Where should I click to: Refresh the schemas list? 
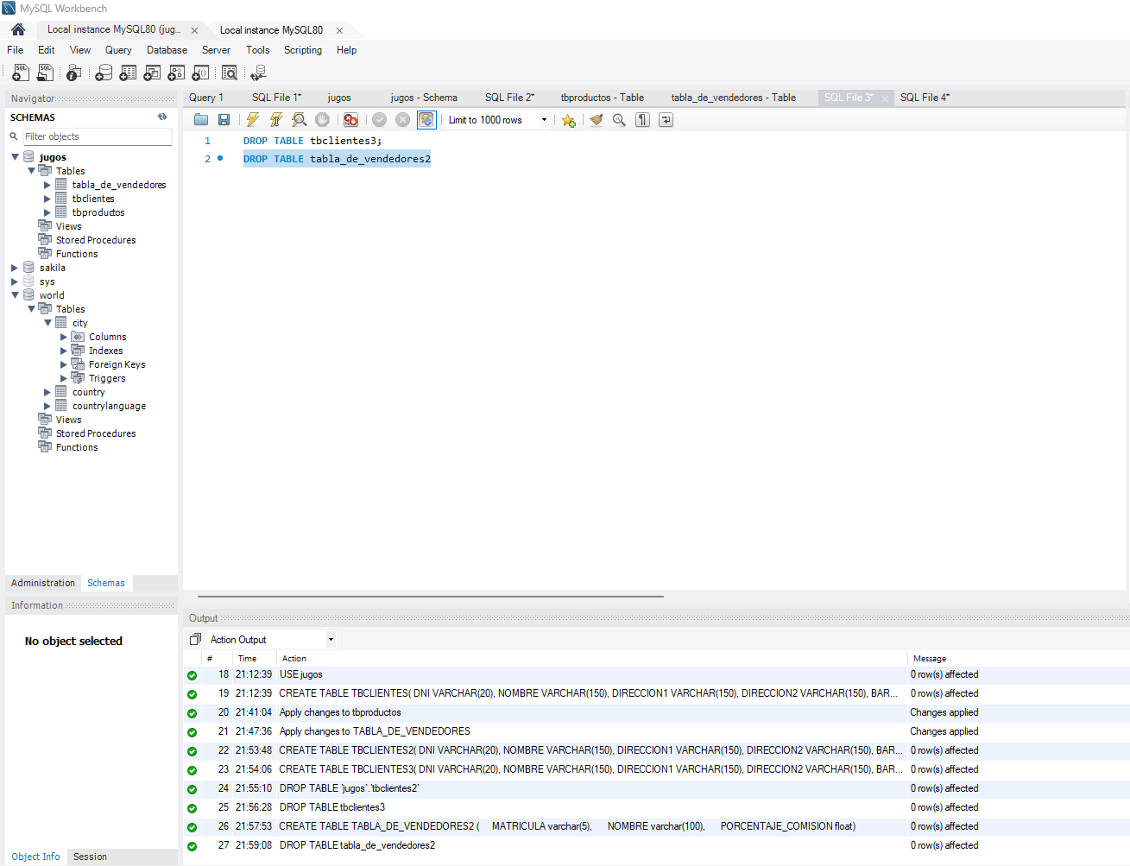pyautogui.click(x=162, y=117)
